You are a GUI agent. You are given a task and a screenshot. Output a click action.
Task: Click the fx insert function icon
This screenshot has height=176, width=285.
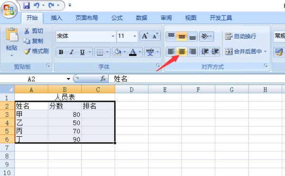[103, 79]
